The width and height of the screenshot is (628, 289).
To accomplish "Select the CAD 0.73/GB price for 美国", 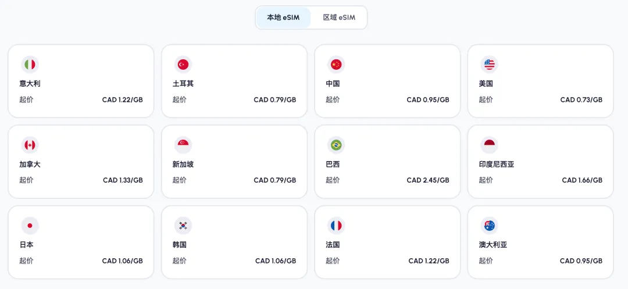I will click(x=581, y=100).
